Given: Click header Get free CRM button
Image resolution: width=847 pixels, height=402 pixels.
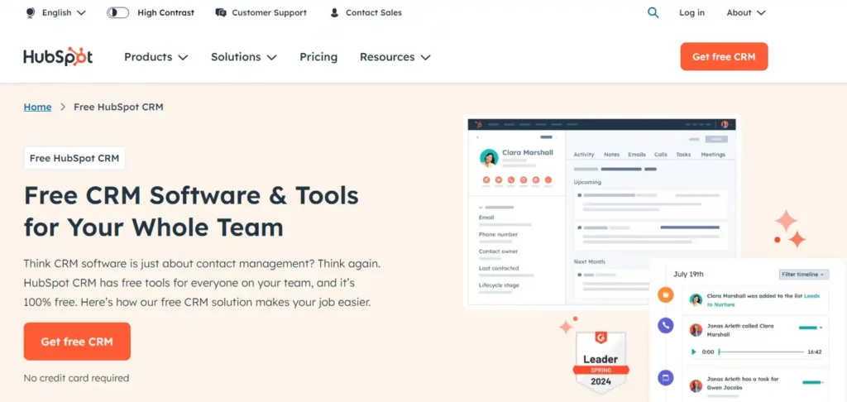Looking at the screenshot, I should (x=724, y=57).
